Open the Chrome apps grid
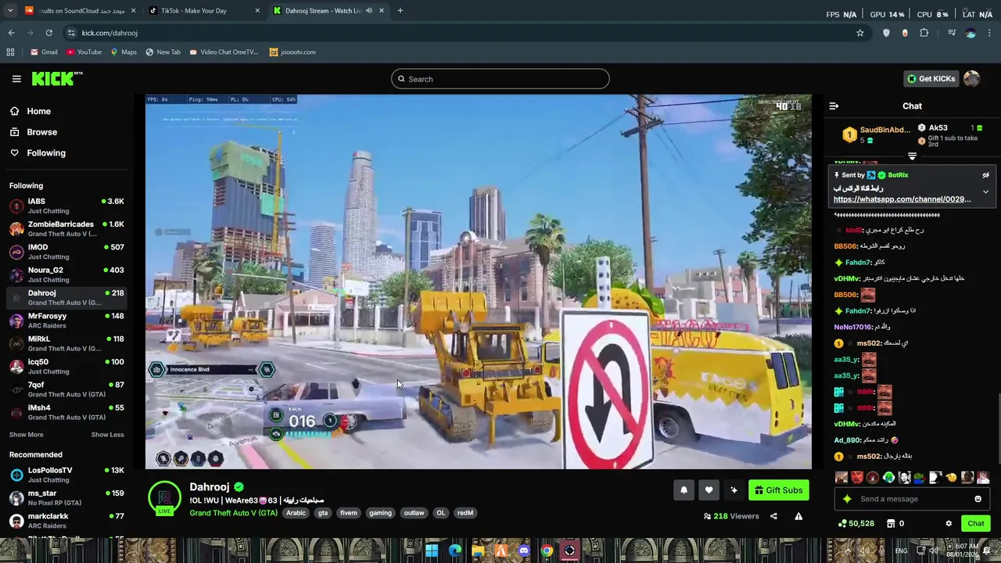The image size is (1001, 563). point(10,52)
